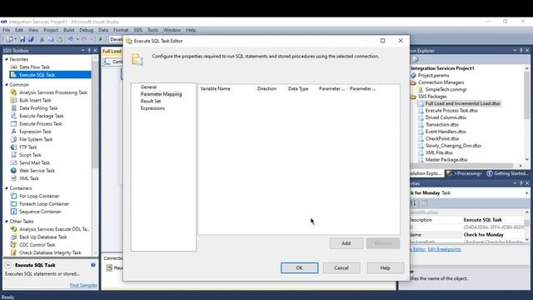The image size is (533, 300).
Task: Select Project.params in Solution Explorer
Action: tap(433, 76)
